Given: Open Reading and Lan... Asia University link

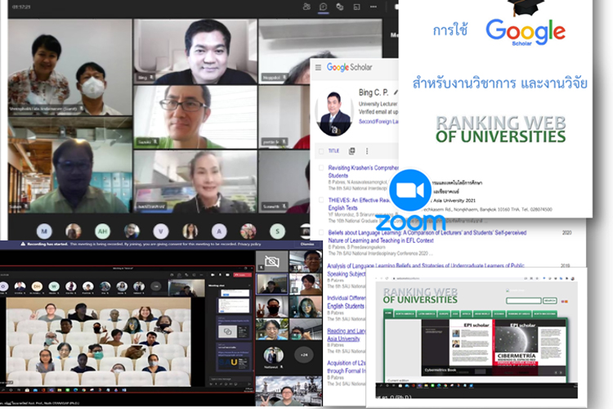Looking at the screenshot, I should pyautogui.click(x=346, y=335).
